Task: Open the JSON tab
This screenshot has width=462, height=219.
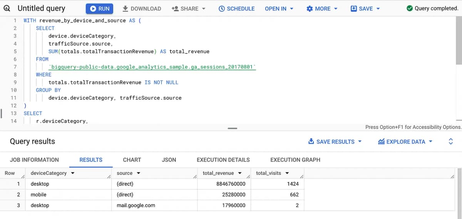Action: [169, 160]
